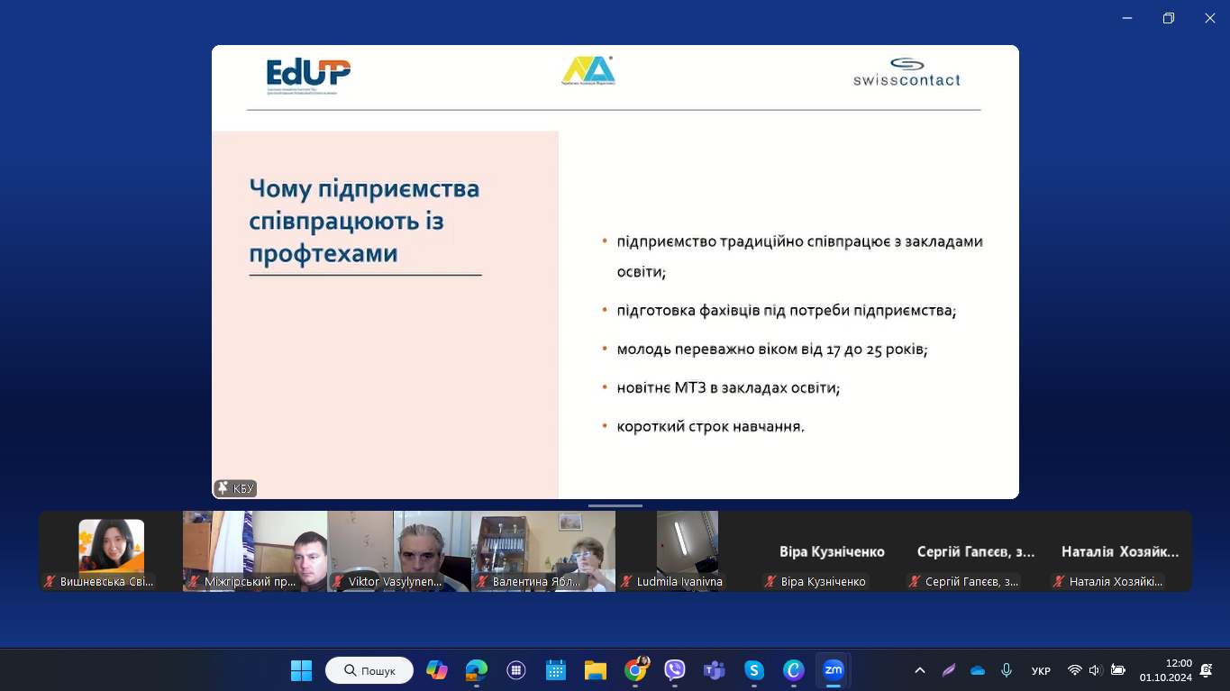Click the Пошук taskbar search box
The width and height of the screenshot is (1230, 691).
pos(369,670)
